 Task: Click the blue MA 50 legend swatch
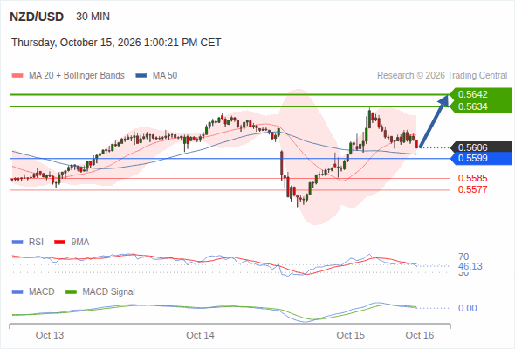coord(141,76)
